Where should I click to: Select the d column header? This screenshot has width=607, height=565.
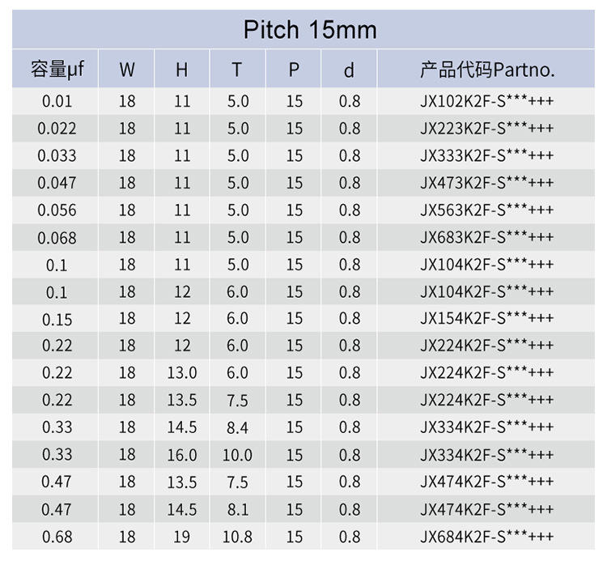[x=349, y=70]
